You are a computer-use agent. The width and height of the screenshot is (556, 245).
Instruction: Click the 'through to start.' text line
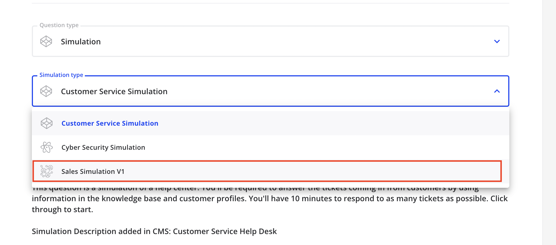point(63,209)
